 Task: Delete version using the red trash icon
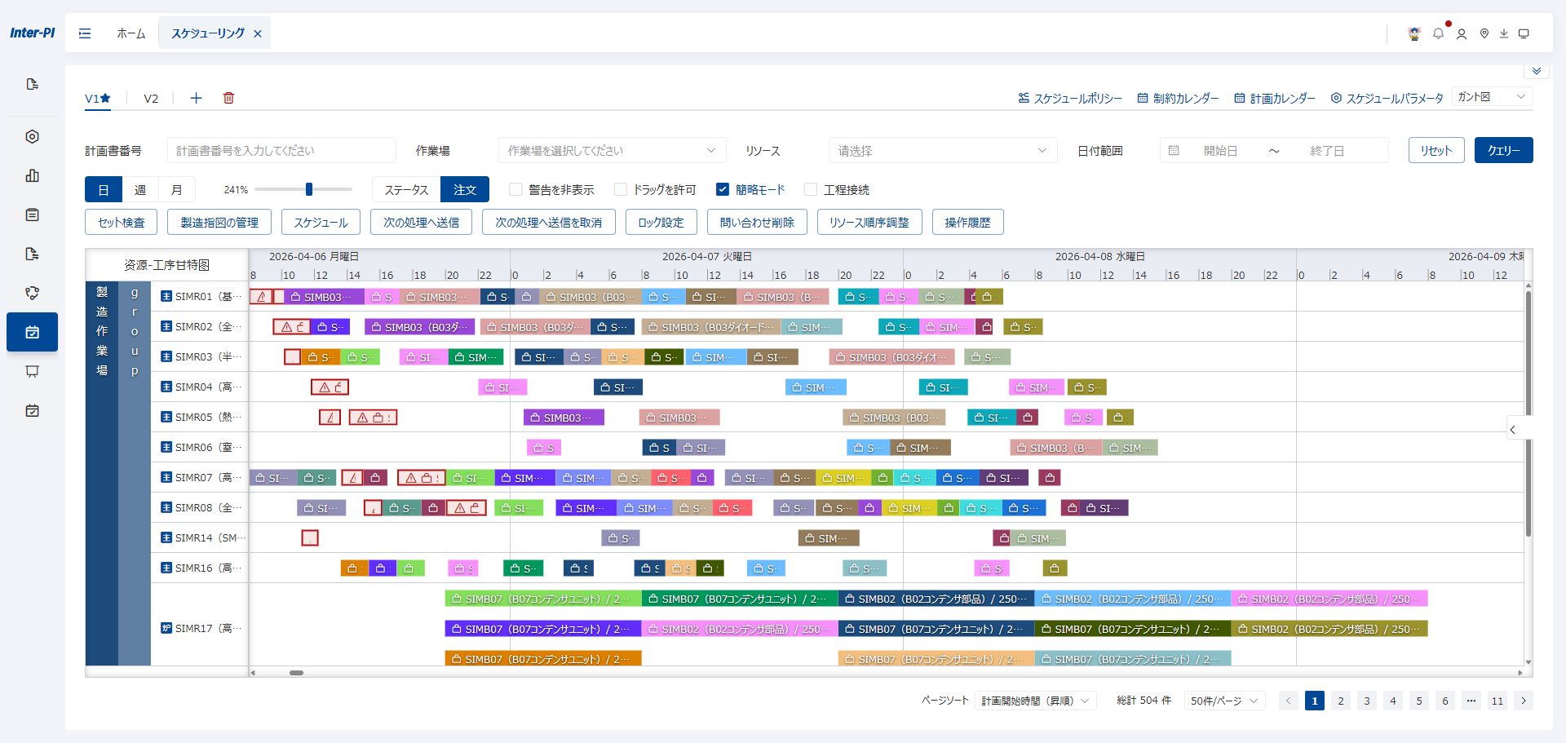pyautogui.click(x=229, y=98)
